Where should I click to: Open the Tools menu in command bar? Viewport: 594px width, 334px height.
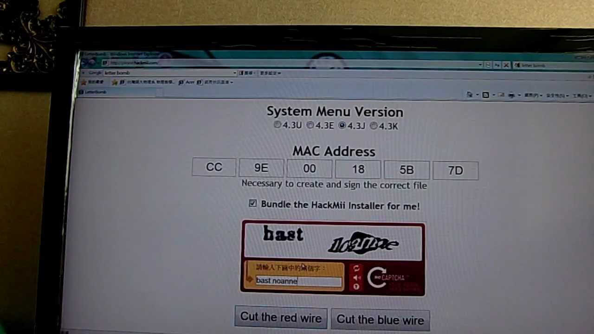pos(582,96)
